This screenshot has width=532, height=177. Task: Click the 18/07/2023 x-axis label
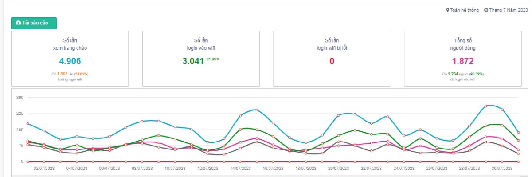[306, 168]
